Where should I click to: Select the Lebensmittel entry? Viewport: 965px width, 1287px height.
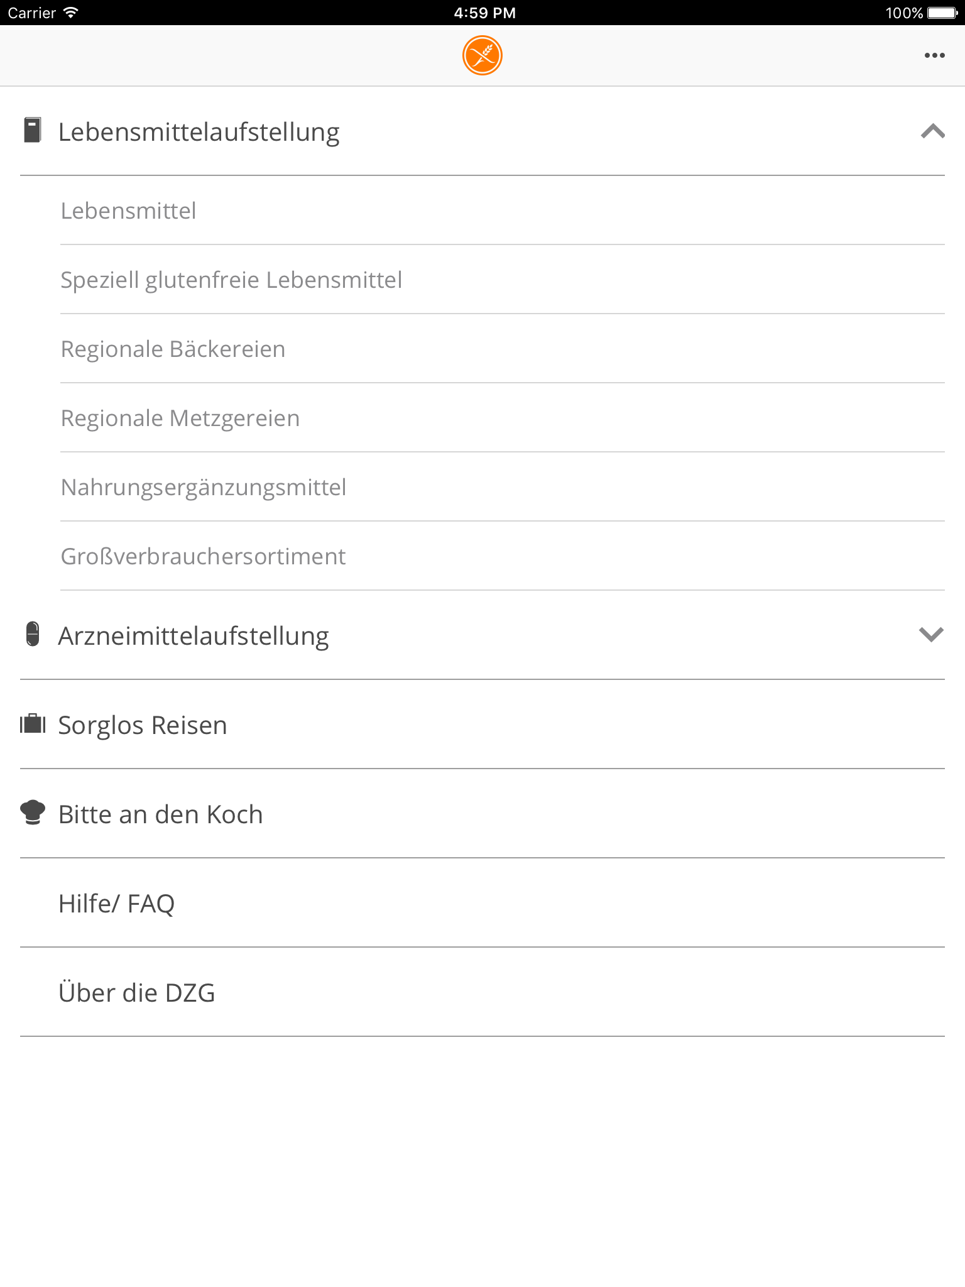(128, 210)
